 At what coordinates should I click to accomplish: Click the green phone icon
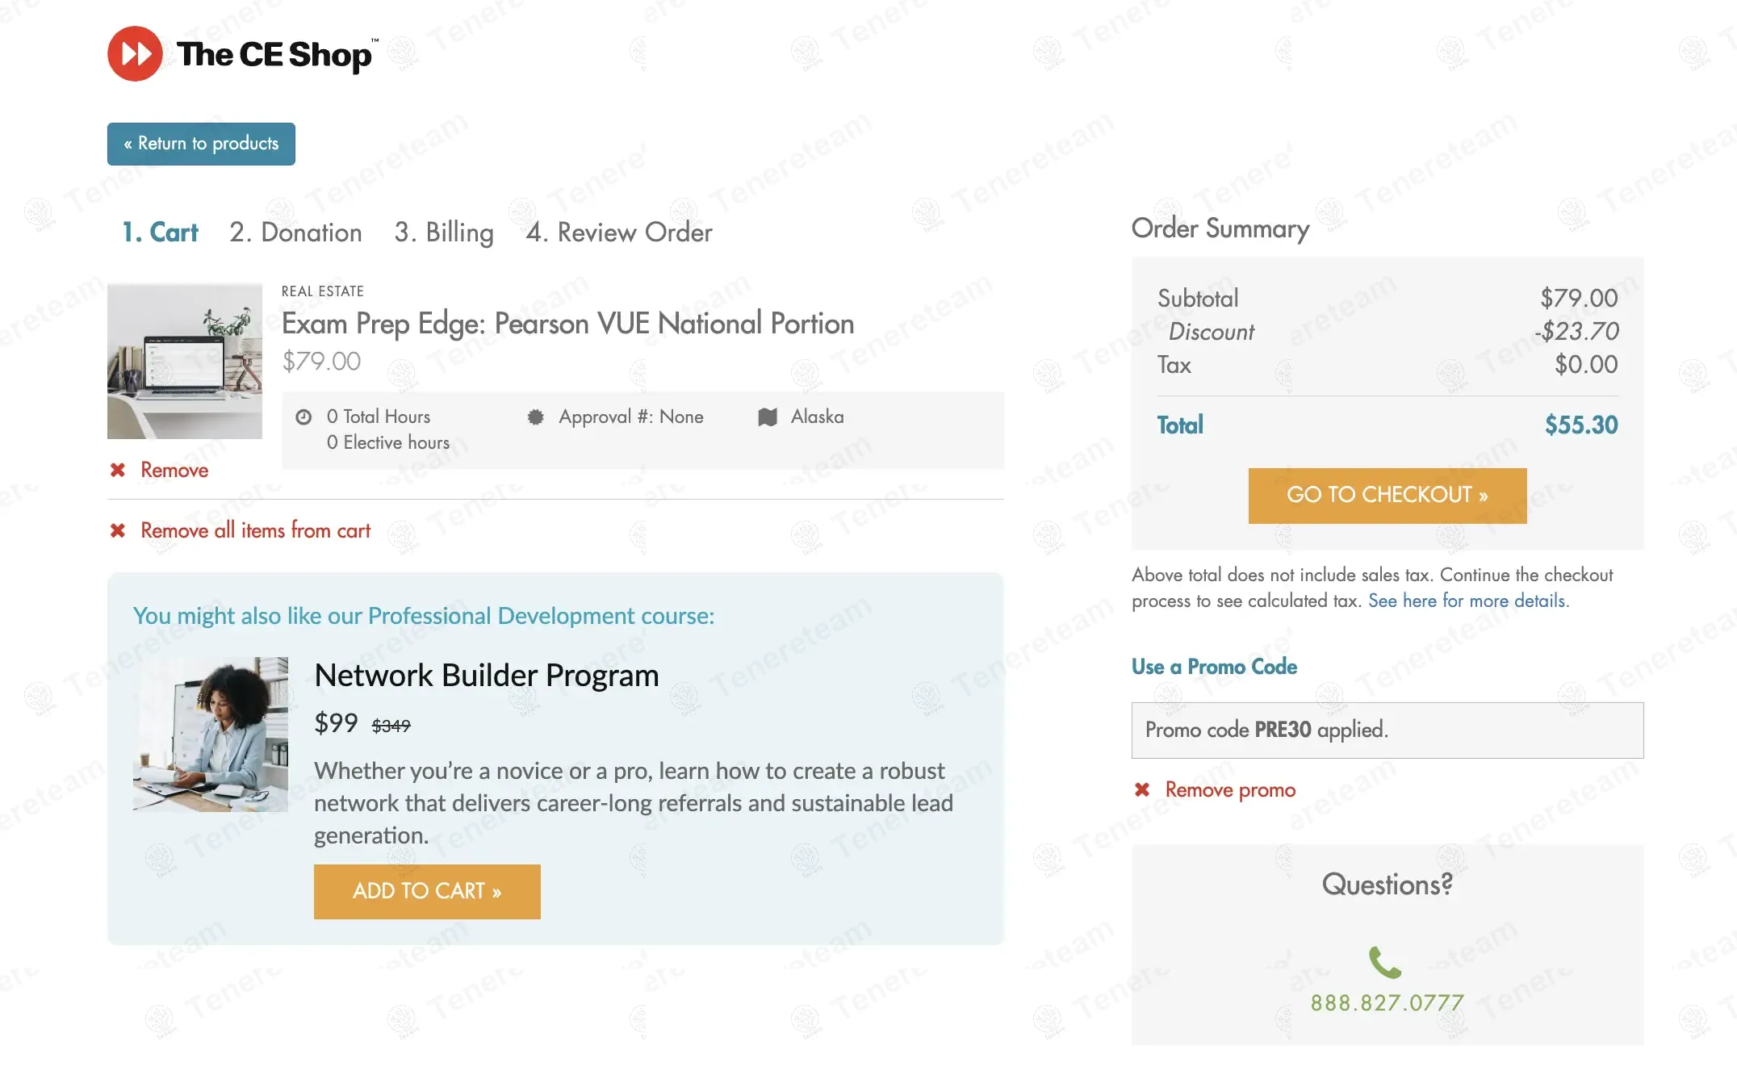(x=1385, y=962)
